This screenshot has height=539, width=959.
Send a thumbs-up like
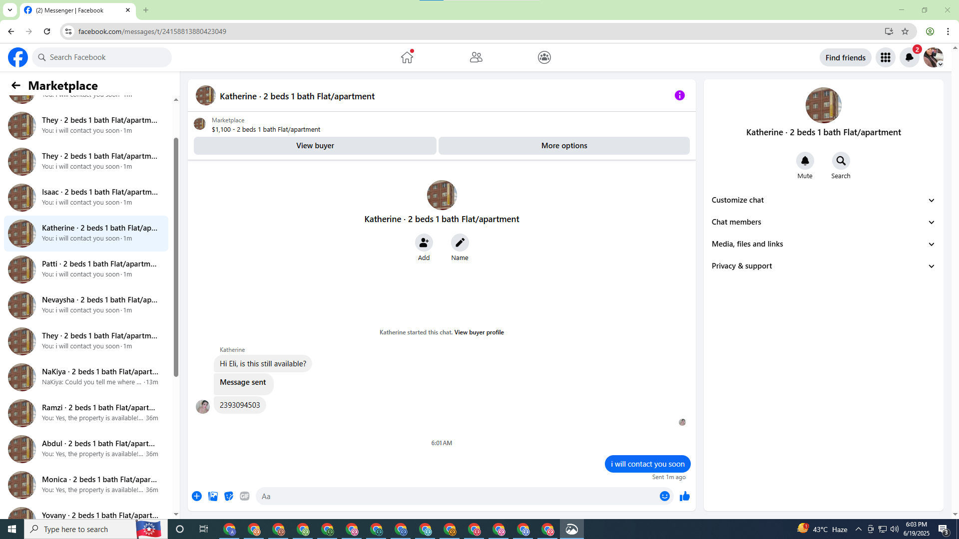(x=685, y=496)
